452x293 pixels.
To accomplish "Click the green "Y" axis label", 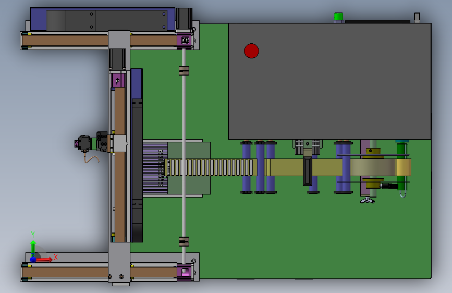I will [x=33, y=234].
